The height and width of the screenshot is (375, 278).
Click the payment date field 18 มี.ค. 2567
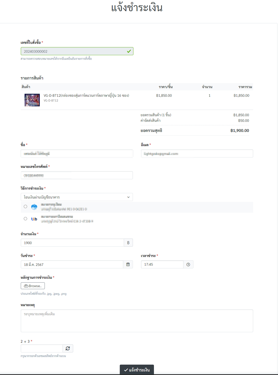tap(72, 264)
